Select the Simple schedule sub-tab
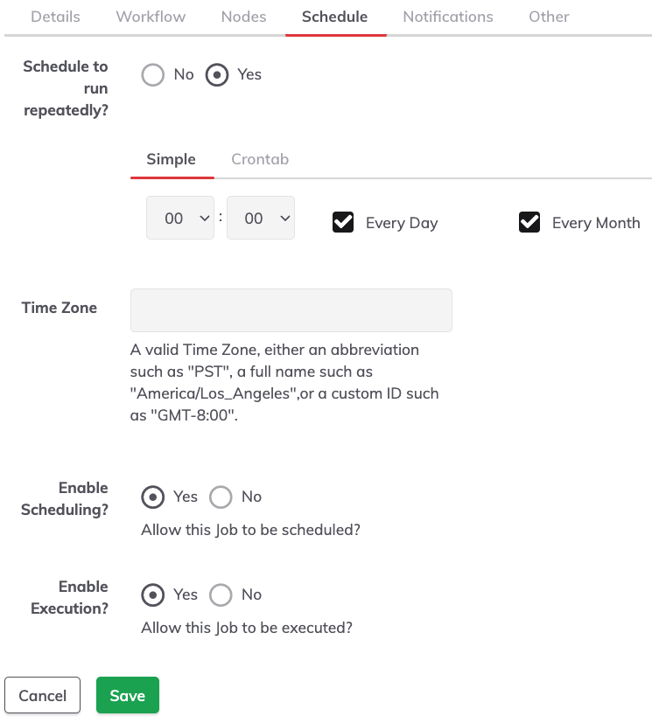Viewport: 652px width, 723px height. 172,159
